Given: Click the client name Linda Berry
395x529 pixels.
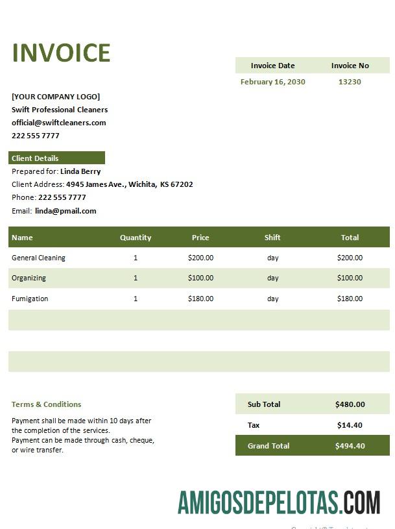Looking at the screenshot, I should tap(80, 171).
